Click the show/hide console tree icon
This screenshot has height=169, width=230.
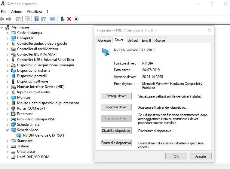(18, 19)
